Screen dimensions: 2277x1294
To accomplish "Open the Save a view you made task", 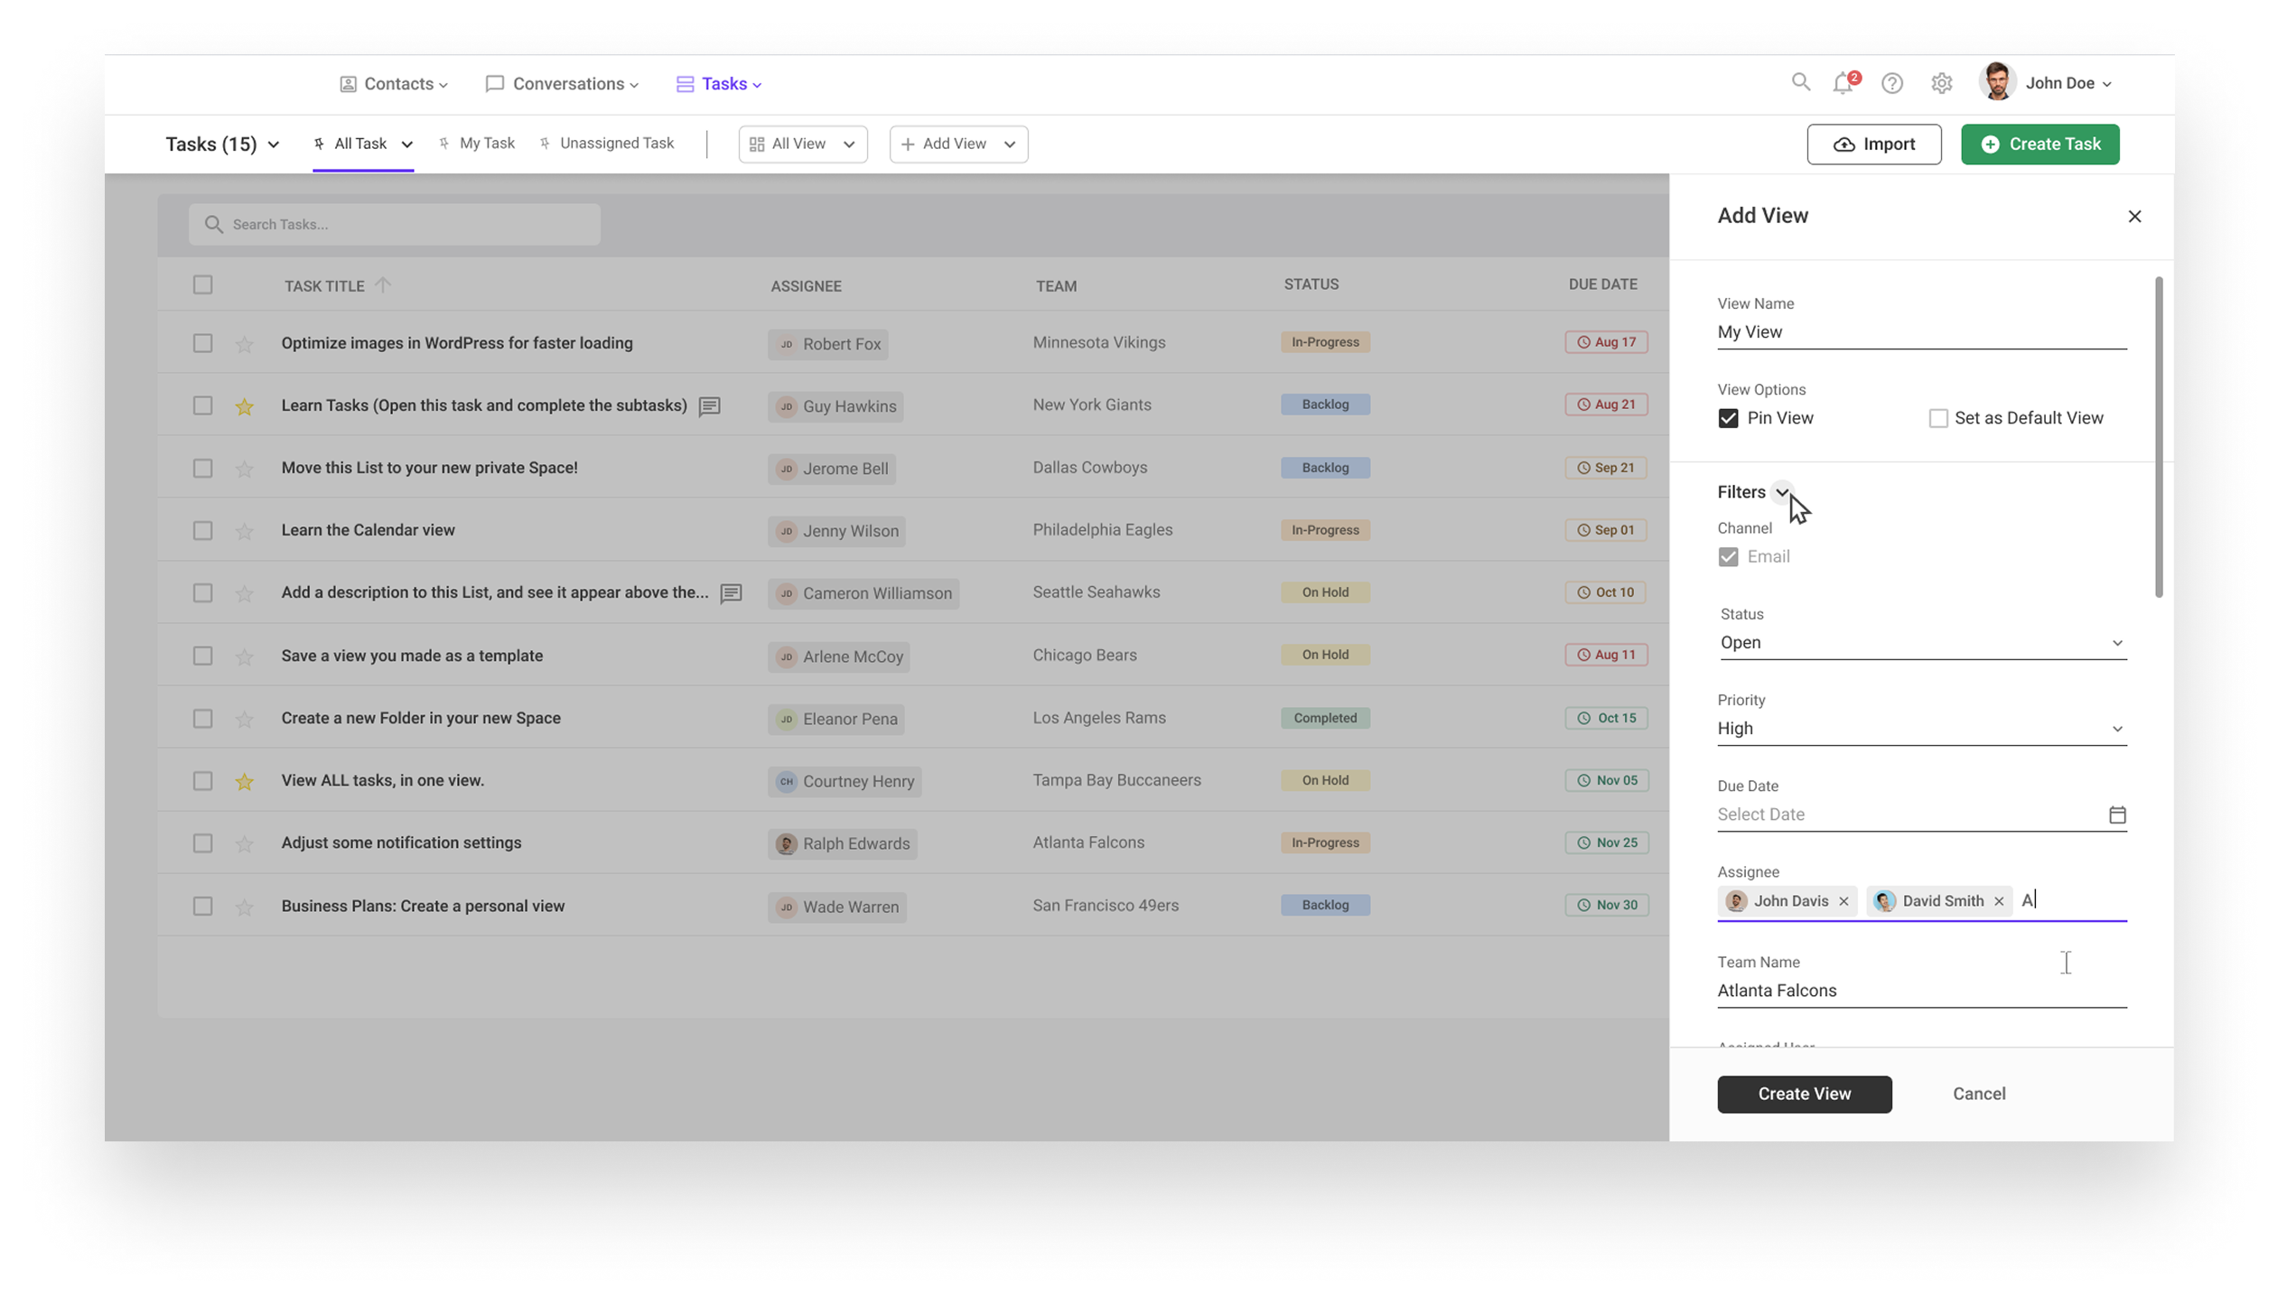I will click(412, 656).
